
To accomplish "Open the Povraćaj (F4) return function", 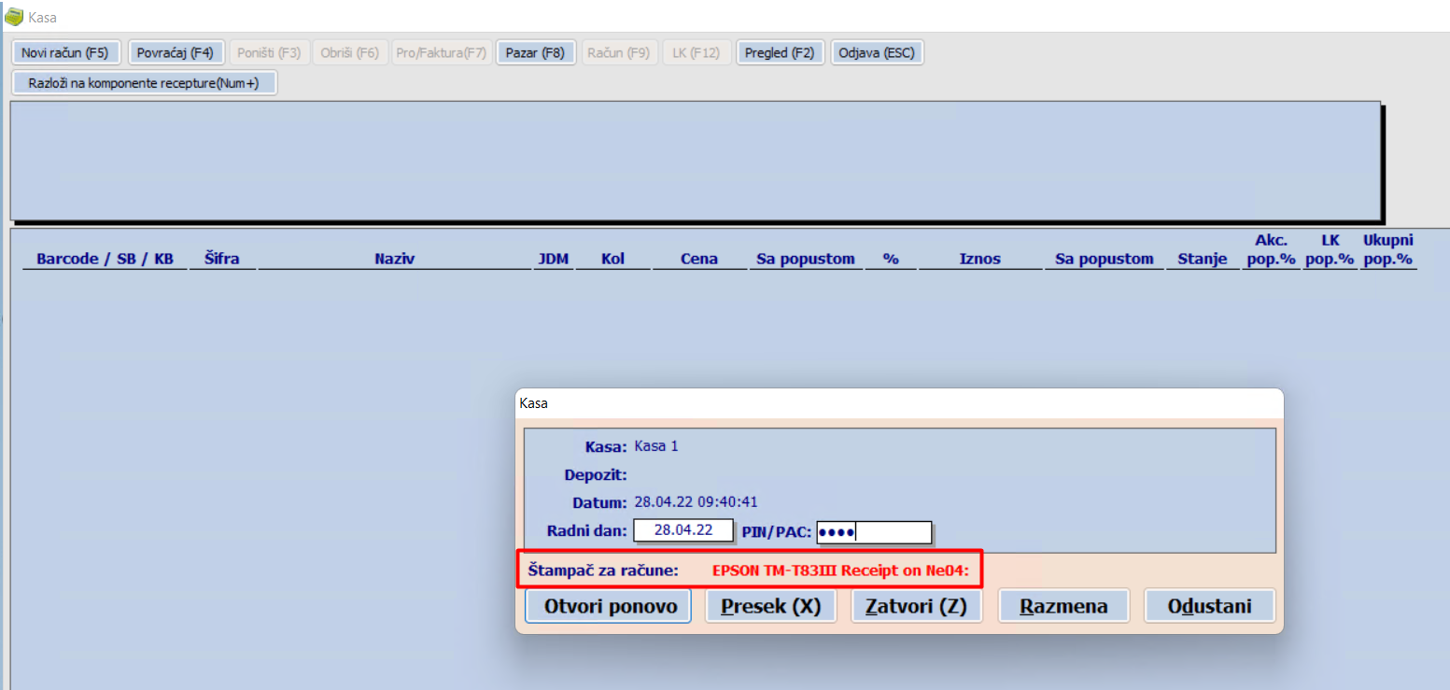I will (176, 52).
